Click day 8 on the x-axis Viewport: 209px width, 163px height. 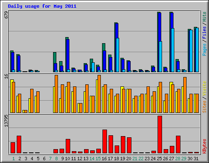coord(56,159)
